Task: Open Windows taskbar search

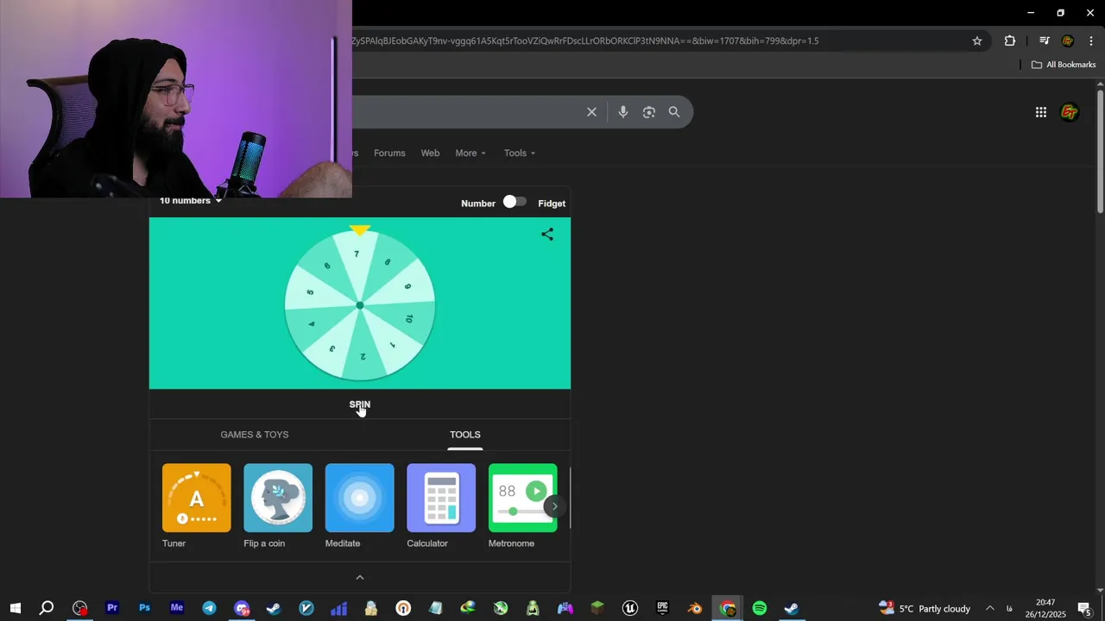Action: point(47,608)
